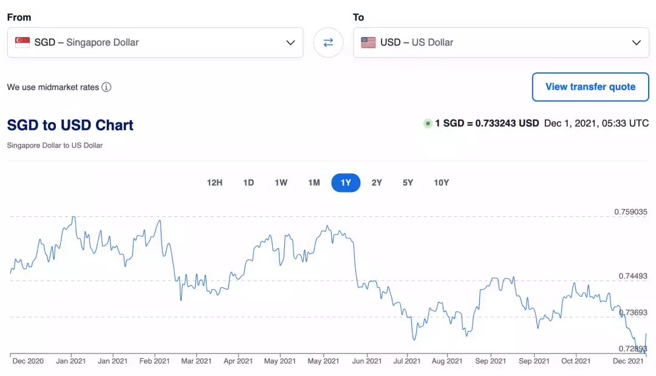The image size is (656, 376).
Task: Open the SGD – Singapore Dollar selector
Action: pos(155,43)
